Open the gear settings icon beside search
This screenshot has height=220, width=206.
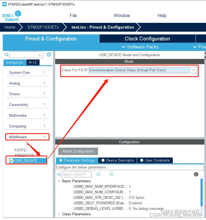[x=49, y=55]
